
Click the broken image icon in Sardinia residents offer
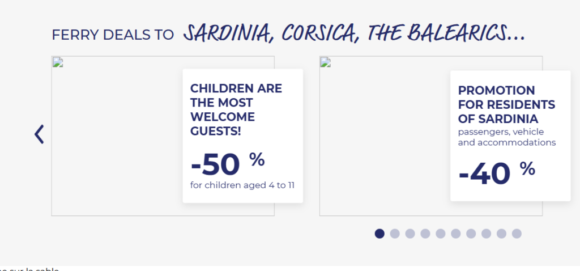(325, 62)
